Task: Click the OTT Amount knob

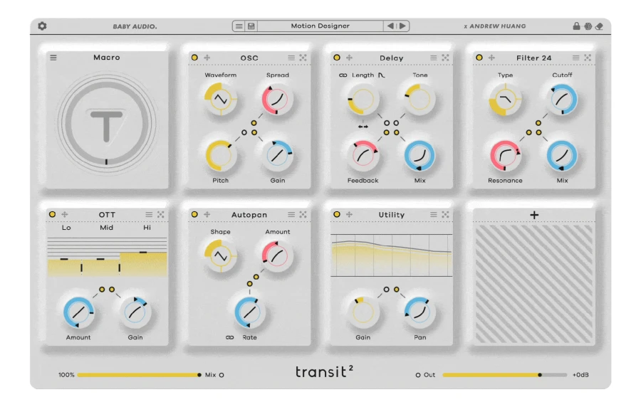Action: click(x=78, y=312)
